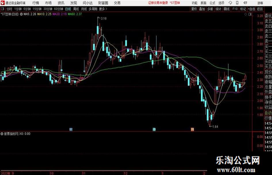This screenshot has width=272, height=175.
Task: Click the blue info marker near December
Action: (154, 129)
